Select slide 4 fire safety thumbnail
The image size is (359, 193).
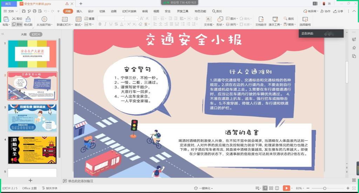tap(32, 150)
